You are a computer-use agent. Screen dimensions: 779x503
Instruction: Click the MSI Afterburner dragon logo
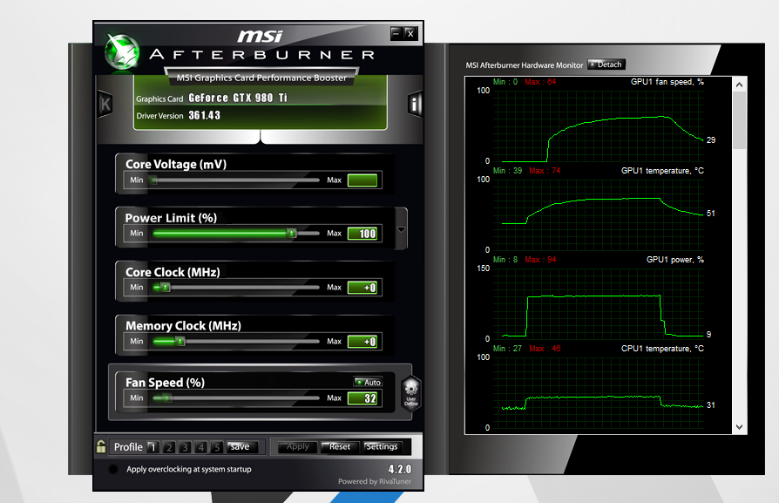click(122, 51)
